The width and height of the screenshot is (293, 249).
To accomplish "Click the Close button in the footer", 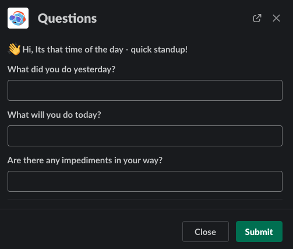I will click(206, 232).
